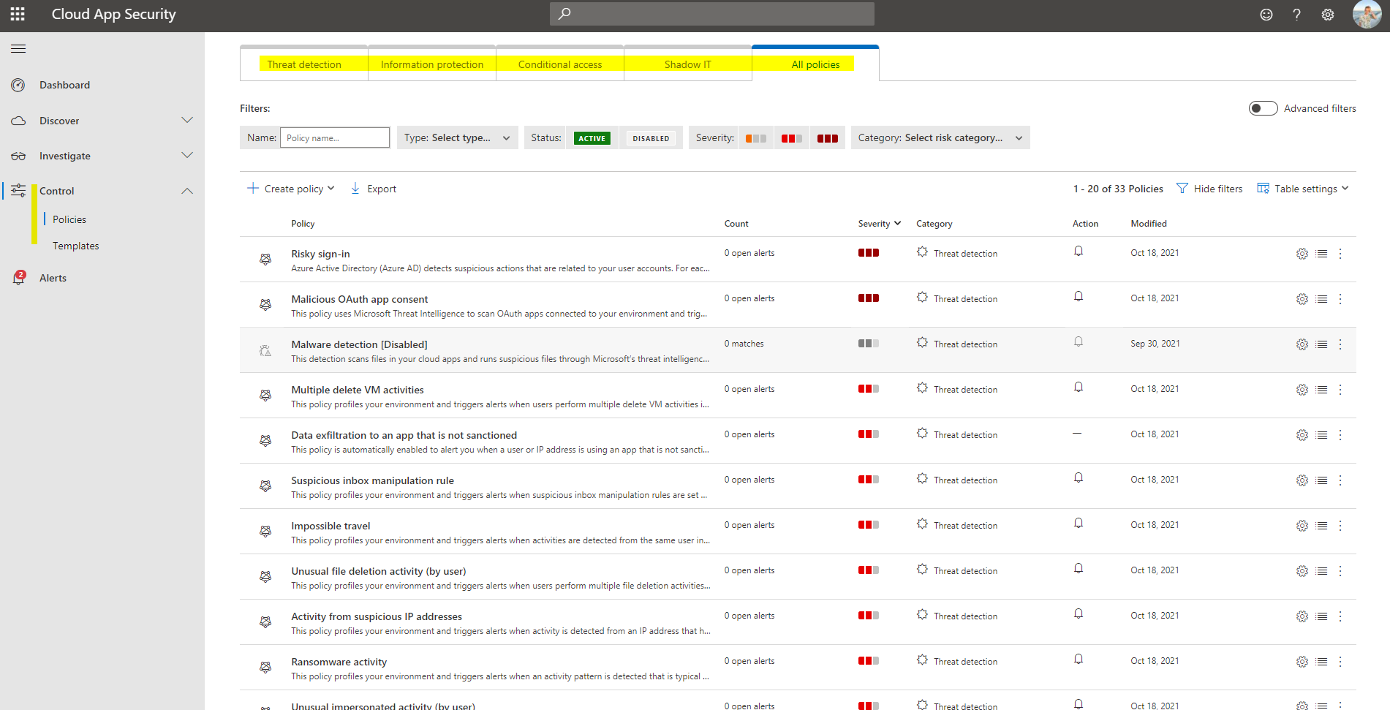Viewport: 1390px width, 710px height.
Task: Filter by low severity
Action: (x=756, y=138)
